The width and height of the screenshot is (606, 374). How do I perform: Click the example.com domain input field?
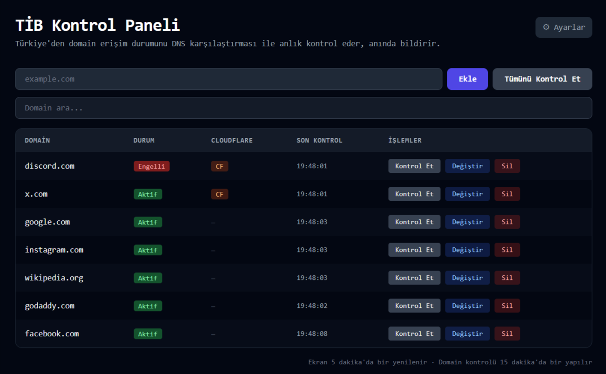pyautogui.click(x=229, y=79)
